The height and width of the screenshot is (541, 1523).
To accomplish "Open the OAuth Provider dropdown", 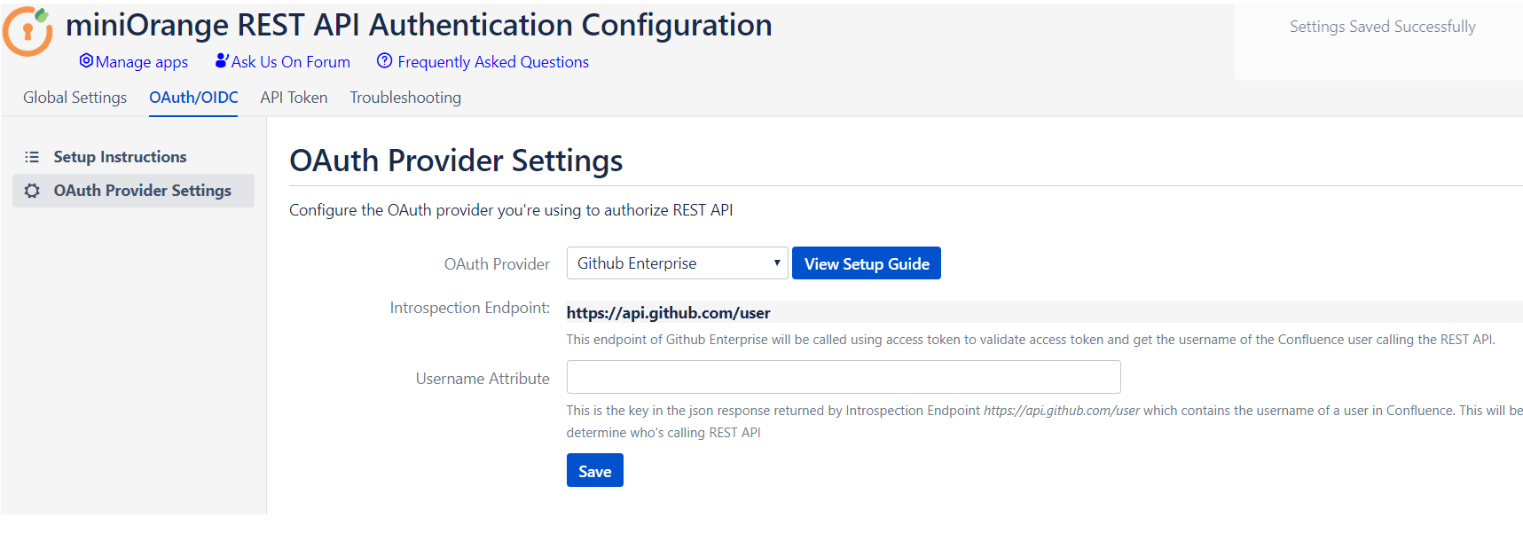I will pyautogui.click(x=677, y=263).
